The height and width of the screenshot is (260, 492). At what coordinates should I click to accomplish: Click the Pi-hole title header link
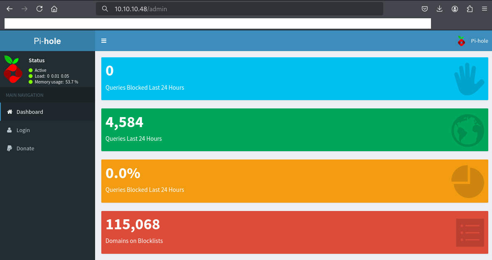click(x=47, y=41)
